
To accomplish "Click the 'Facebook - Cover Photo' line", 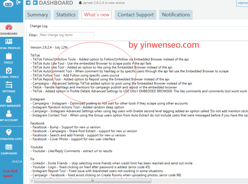I will click(x=73, y=139).
